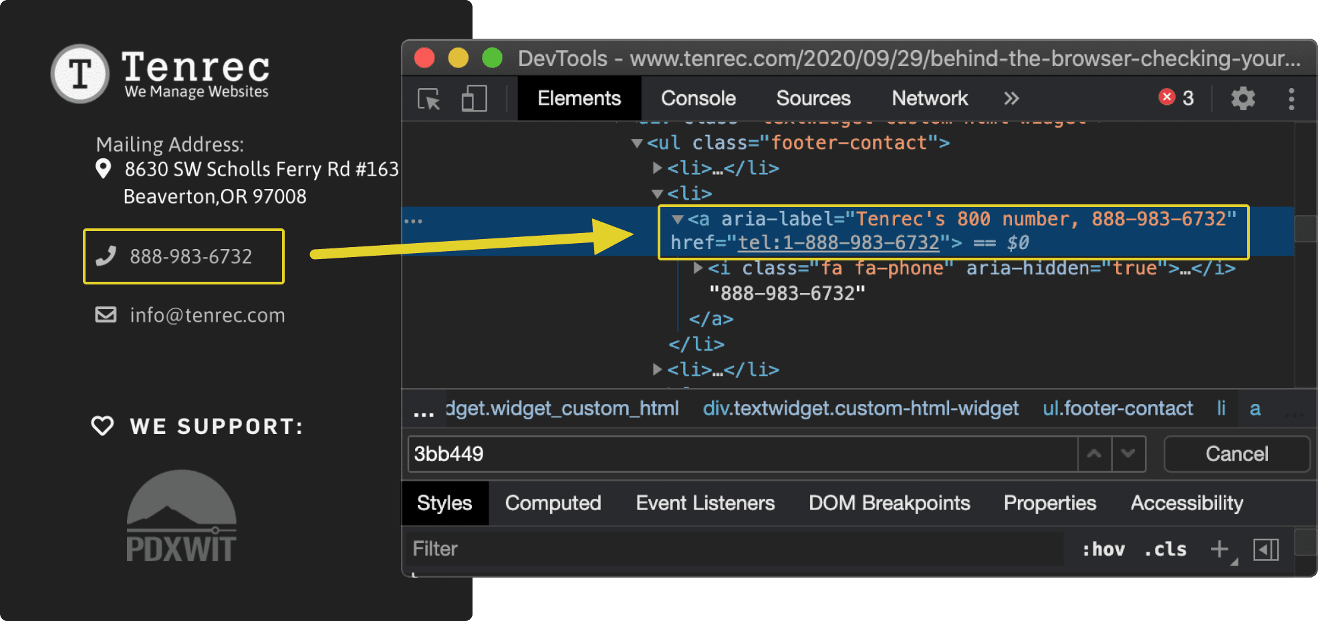Screen dimensions: 1318x621
Task: Open the Sources tab
Action: pos(813,98)
